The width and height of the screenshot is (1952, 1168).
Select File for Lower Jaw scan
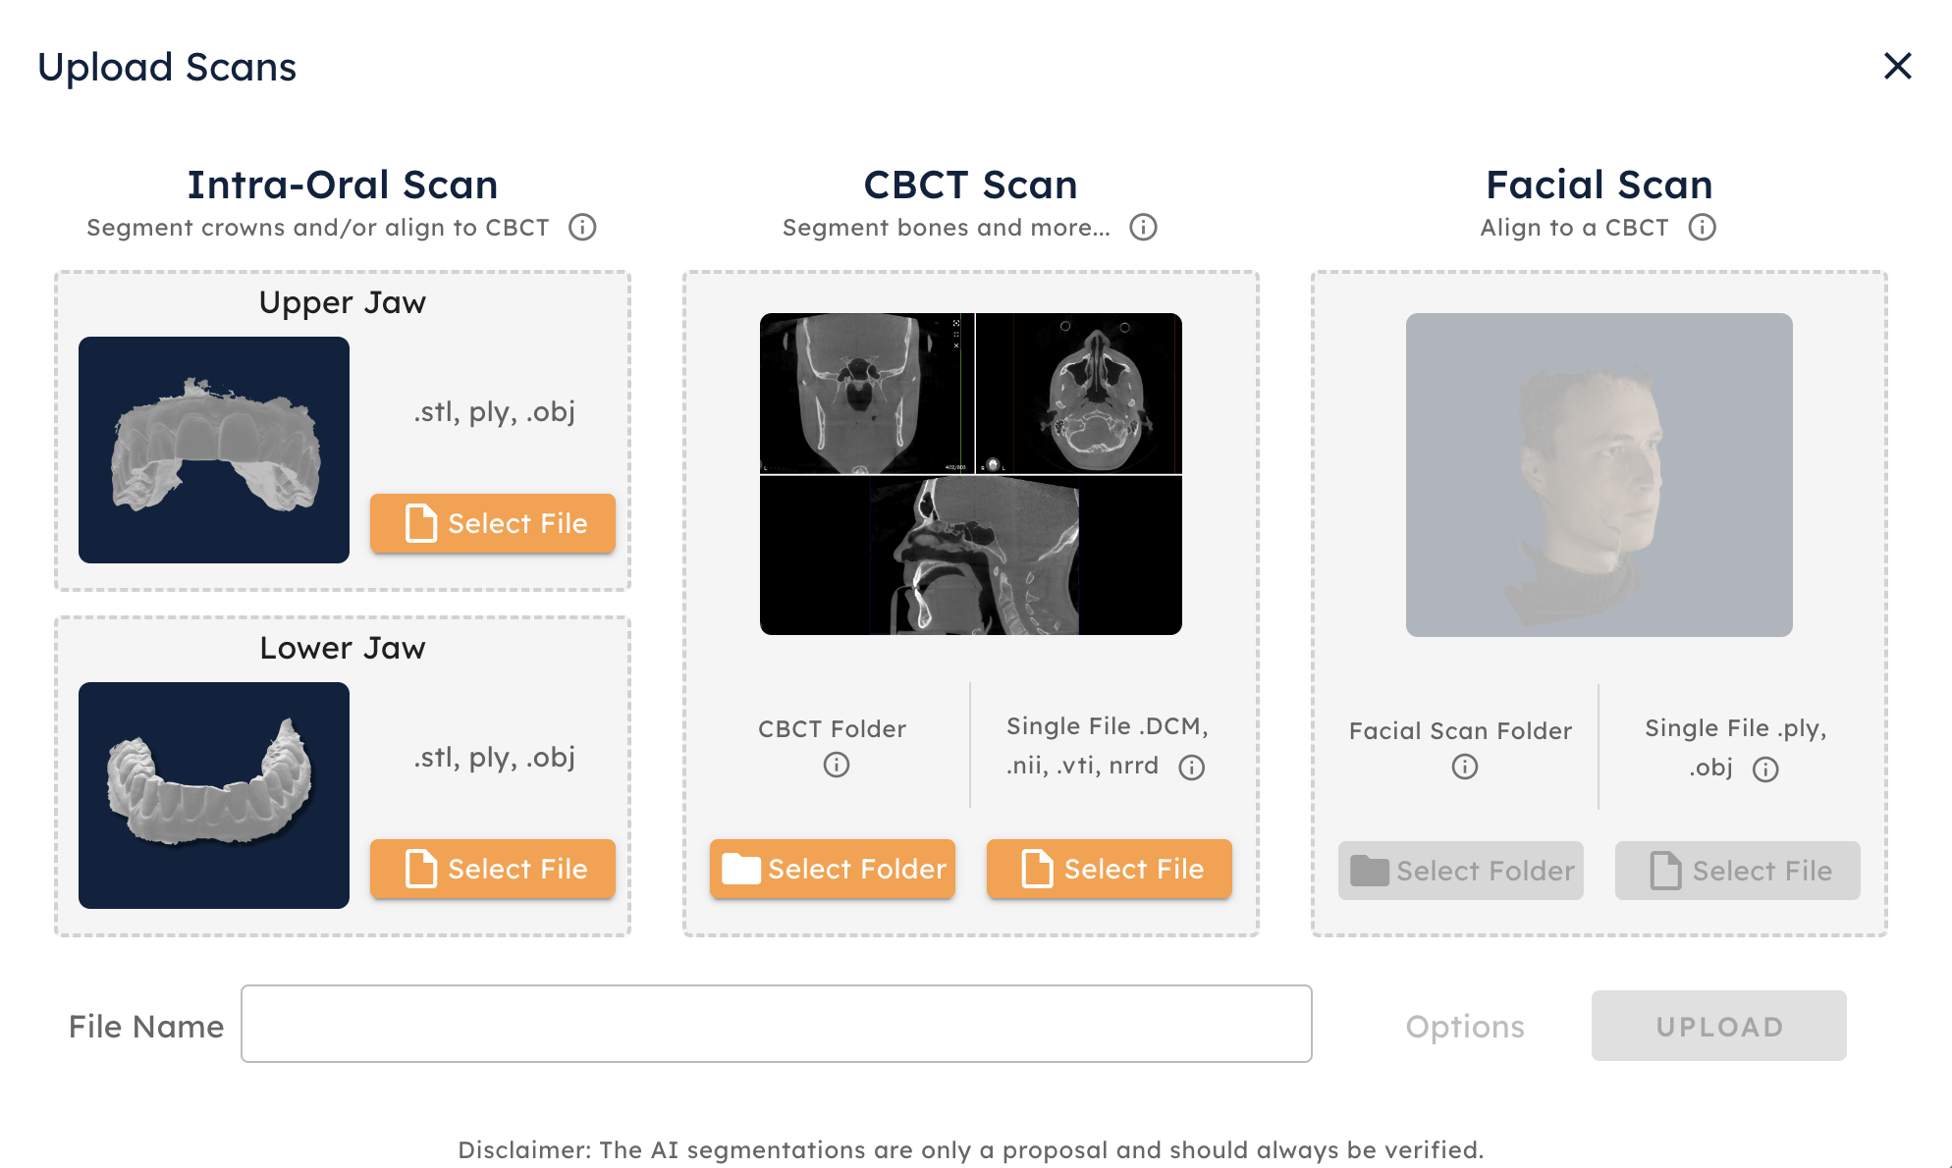pos(493,869)
